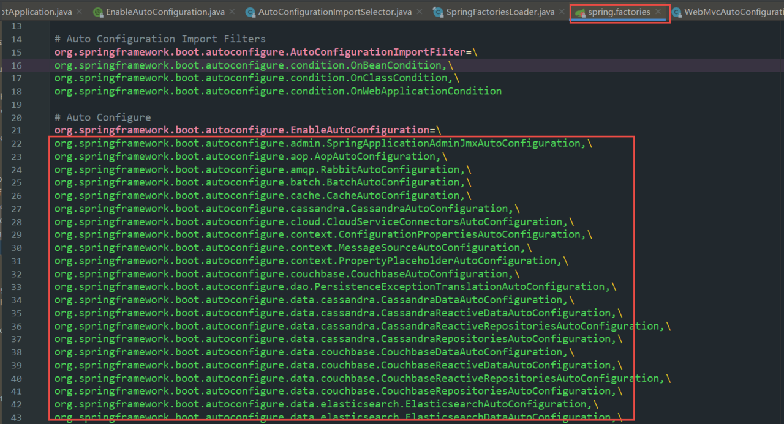Select the SpringFactoriesLoader.java tab
The image size is (784, 424).
500,12
